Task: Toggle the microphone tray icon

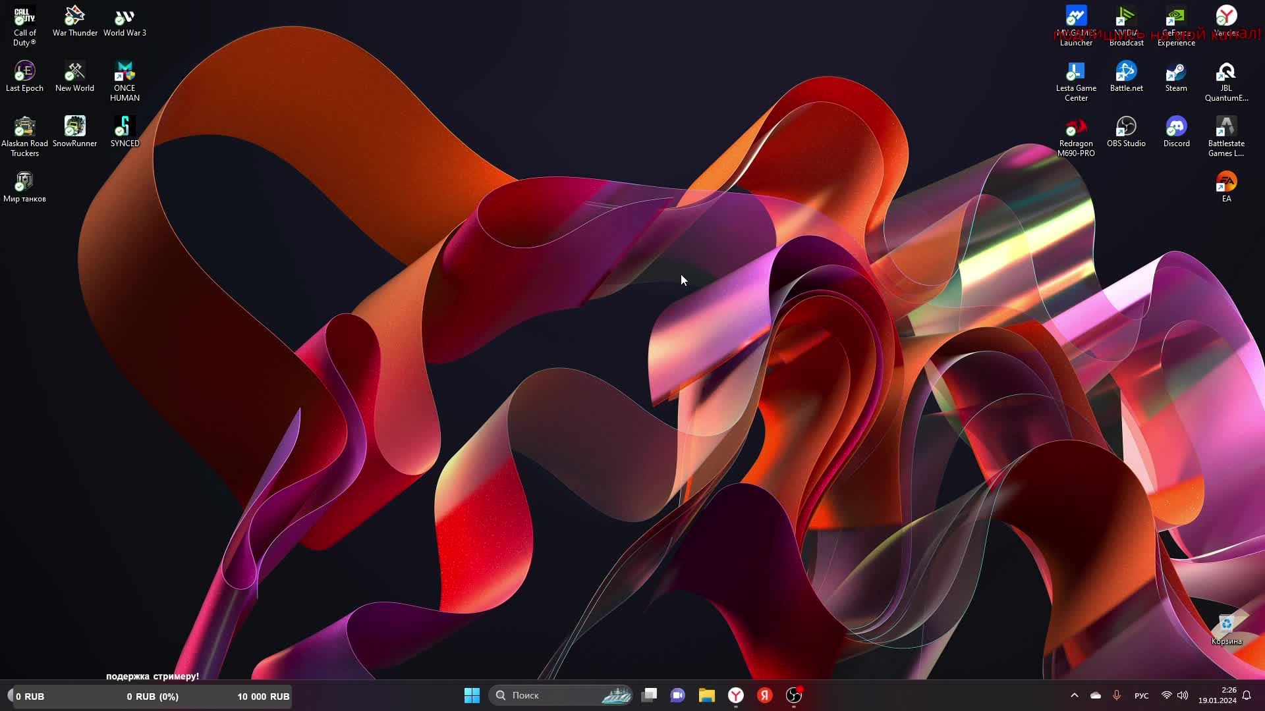Action: click(1117, 695)
